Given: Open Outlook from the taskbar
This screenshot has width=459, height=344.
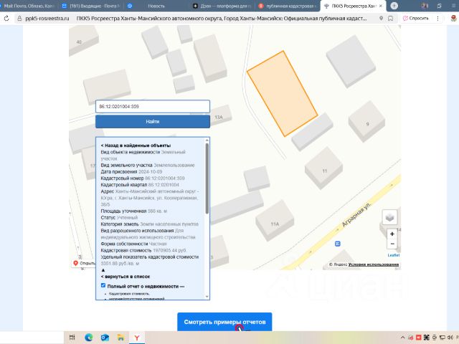Looking at the screenshot, I should click(x=105, y=338).
